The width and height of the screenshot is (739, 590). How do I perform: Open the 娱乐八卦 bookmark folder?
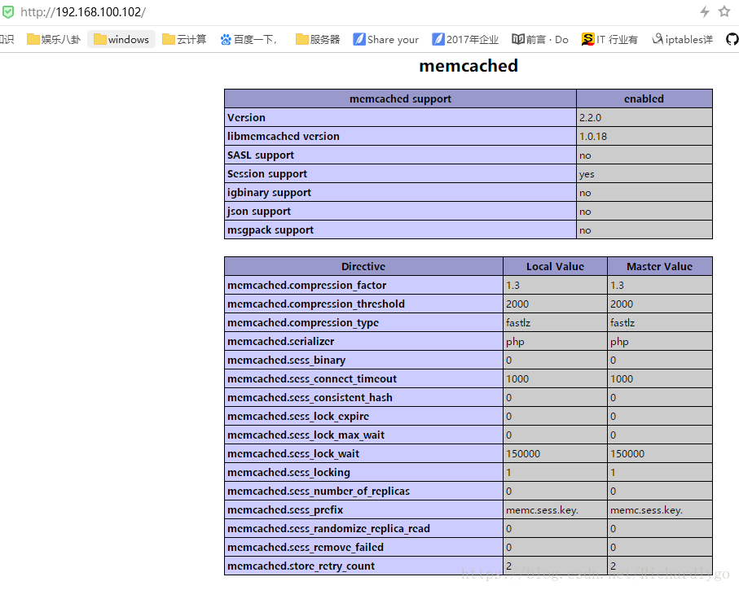[x=54, y=40]
